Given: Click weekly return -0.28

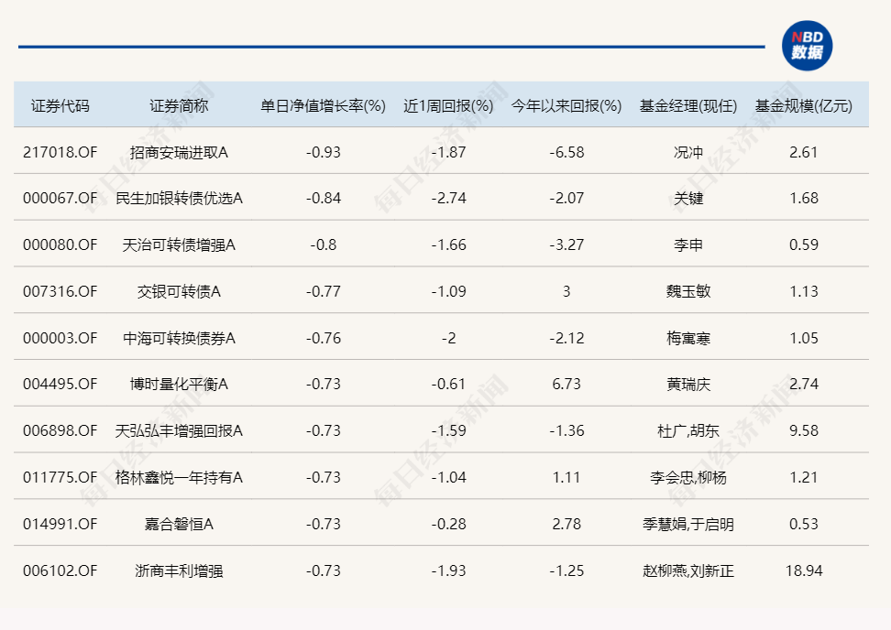Looking at the screenshot, I should pyautogui.click(x=448, y=523).
